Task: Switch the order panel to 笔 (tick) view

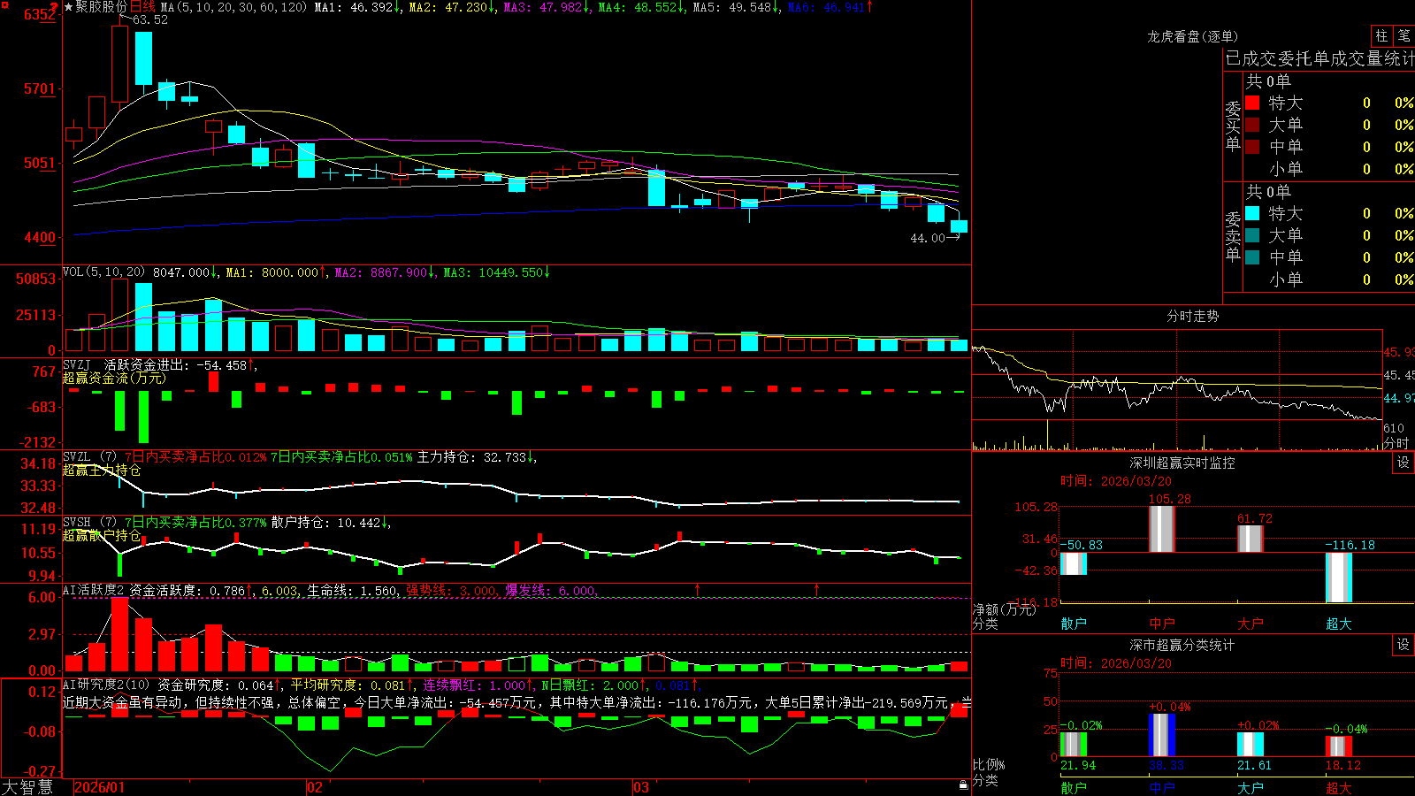Action: click(x=1404, y=35)
